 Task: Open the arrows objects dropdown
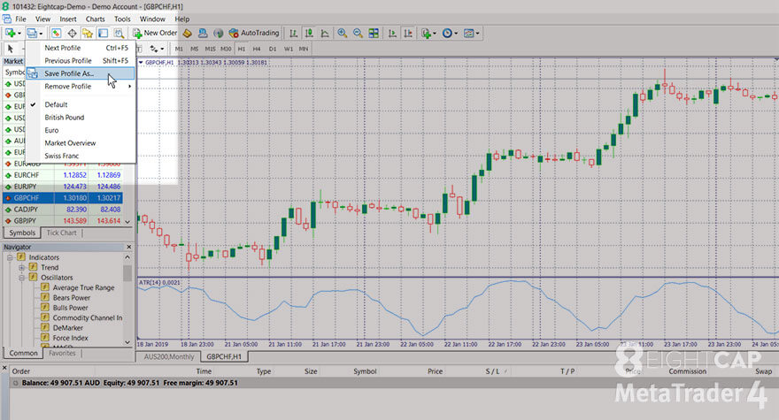(x=157, y=49)
